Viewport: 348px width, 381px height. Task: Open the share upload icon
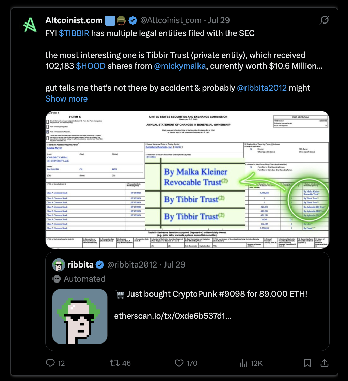pyautogui.click(x=325, y=363)
